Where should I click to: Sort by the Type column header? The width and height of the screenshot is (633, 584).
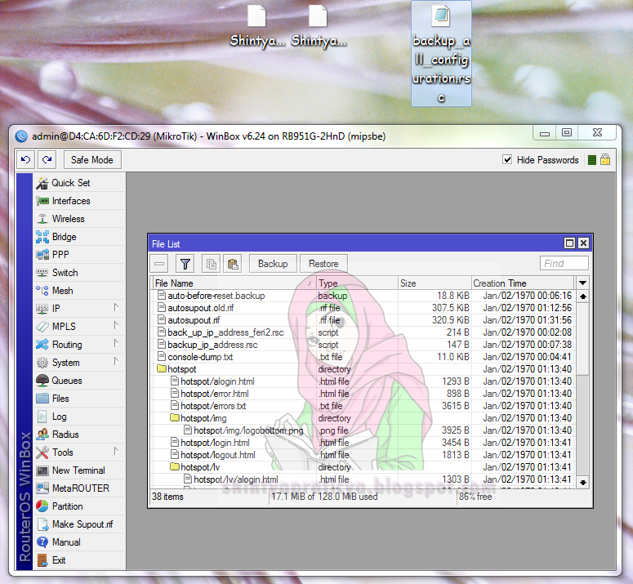tap(357, 283)
